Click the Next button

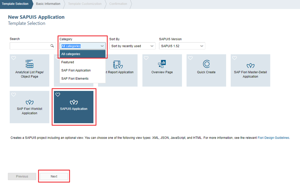[x=54, y=176]
